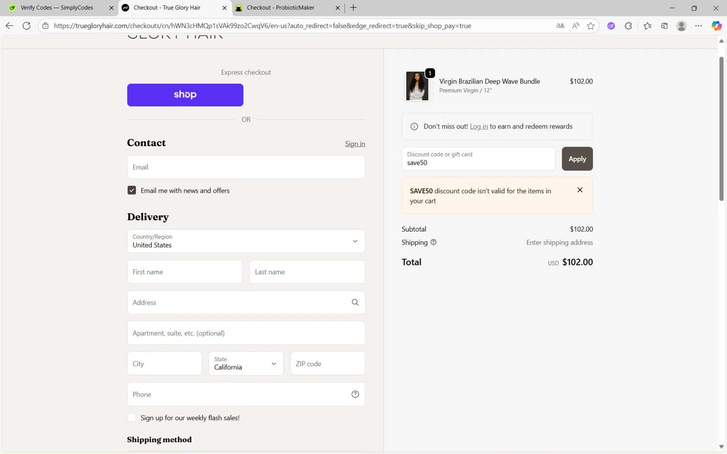Open a new browser tab

pyautogui.click(x=353, y=8)
